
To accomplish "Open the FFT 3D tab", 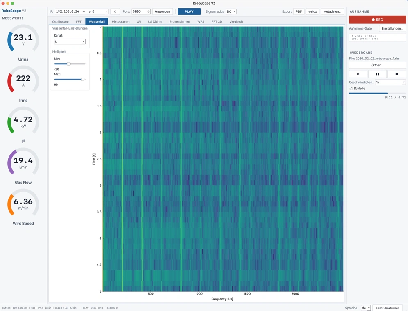I will [217, 22].
